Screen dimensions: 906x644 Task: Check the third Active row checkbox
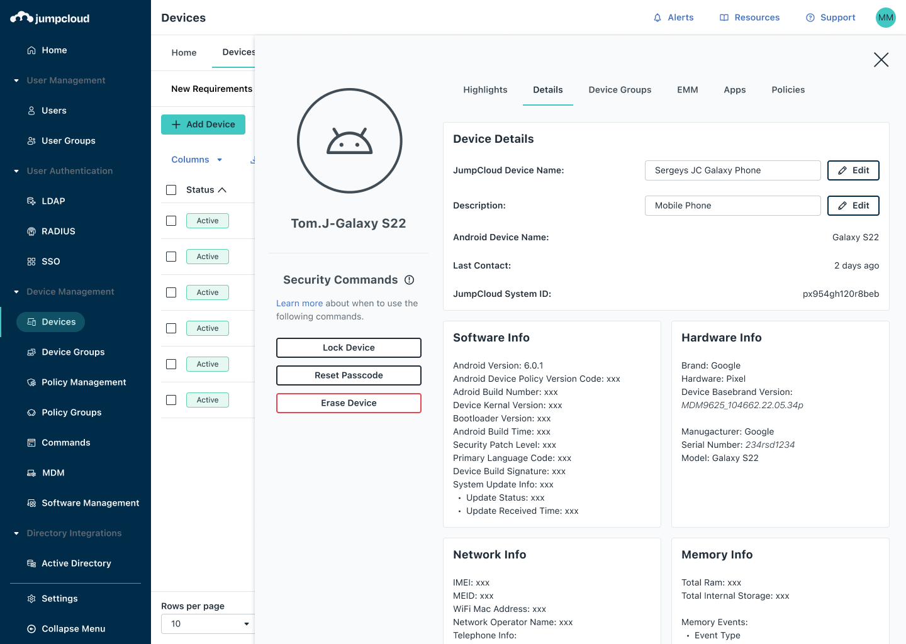coord(171,292)
